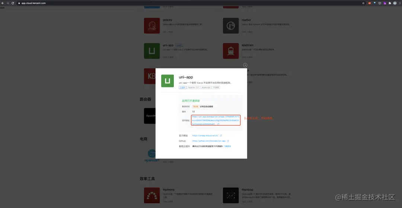Click the red ABP extension icon
This screenshot has height=208, width=402.
[x=370, y=3]
